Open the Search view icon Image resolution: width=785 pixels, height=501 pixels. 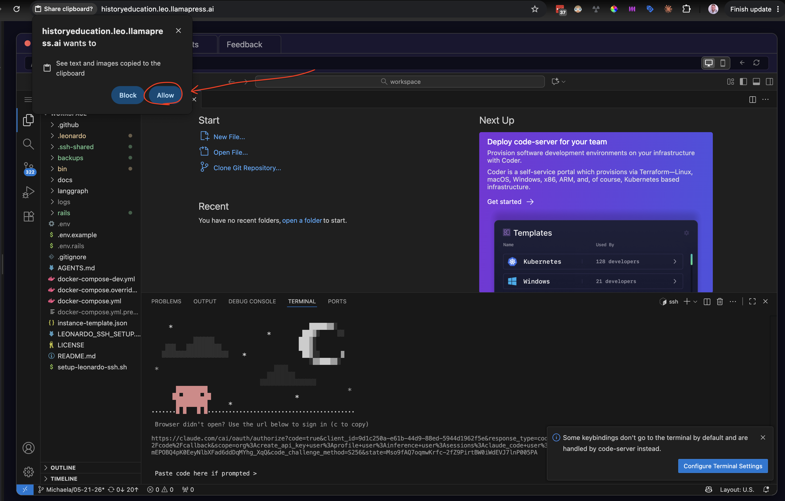tap(28, 144)
